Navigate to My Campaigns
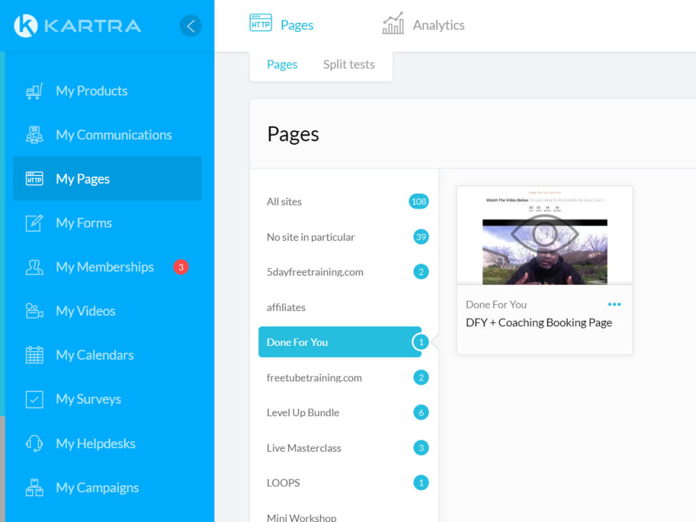Screen dimensions: 696x522 tap(107, 487)
